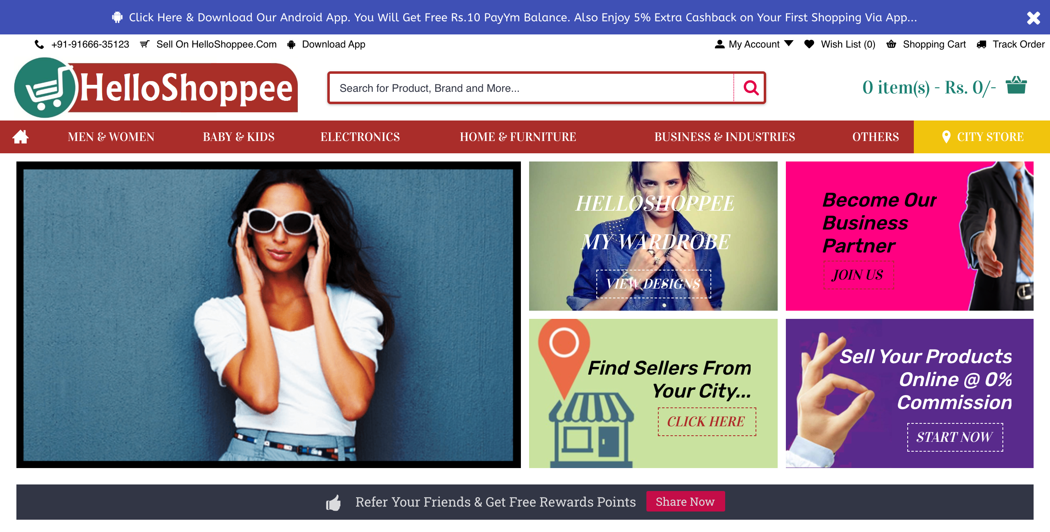This screenshot has height=532, width=1050.
Task: Click the HelloShoppee logo
Action: (x=156, y=88)
